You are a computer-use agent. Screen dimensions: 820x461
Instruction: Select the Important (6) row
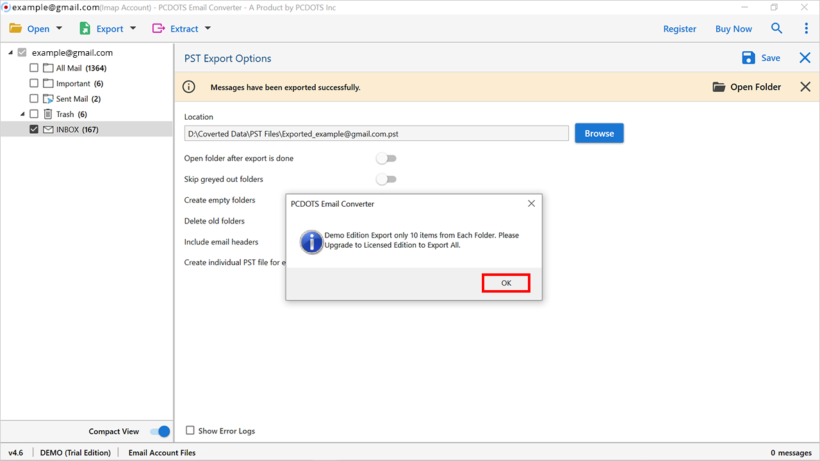[x=86, y=83]
